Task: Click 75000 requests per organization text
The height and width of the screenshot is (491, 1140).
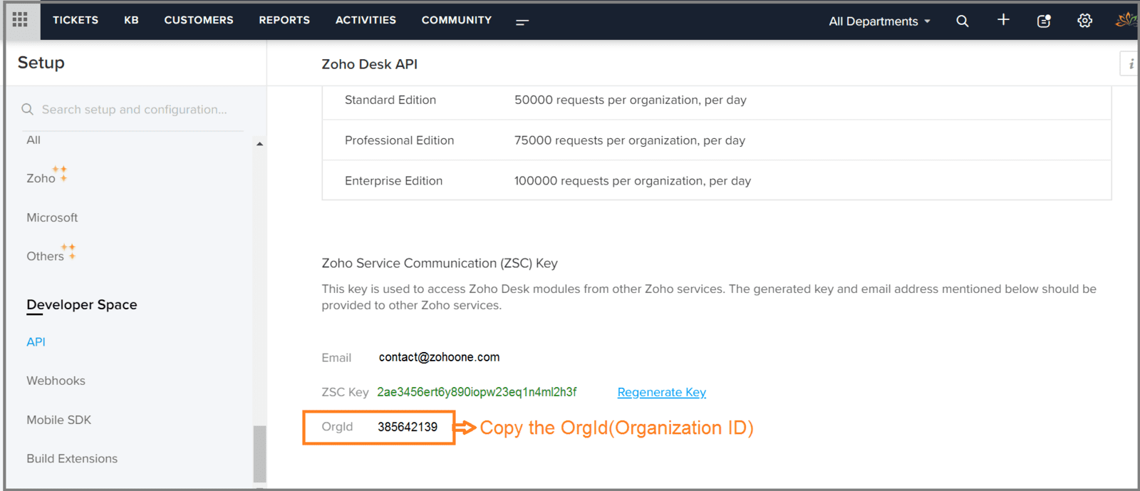Action: tap(630, 140)
